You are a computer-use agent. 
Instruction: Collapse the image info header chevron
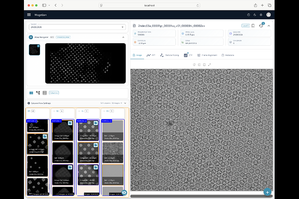(269, 26)
